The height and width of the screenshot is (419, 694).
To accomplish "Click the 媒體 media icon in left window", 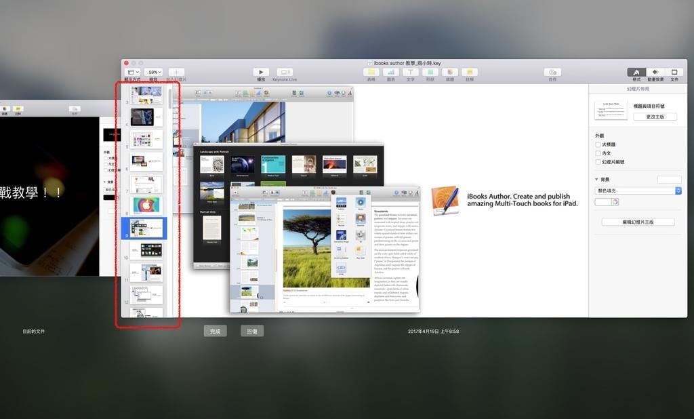I will coord(5,109).
